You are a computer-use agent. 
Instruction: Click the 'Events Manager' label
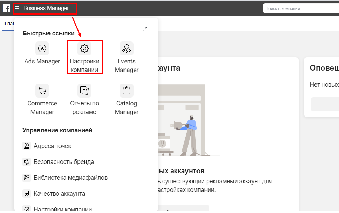127,65
